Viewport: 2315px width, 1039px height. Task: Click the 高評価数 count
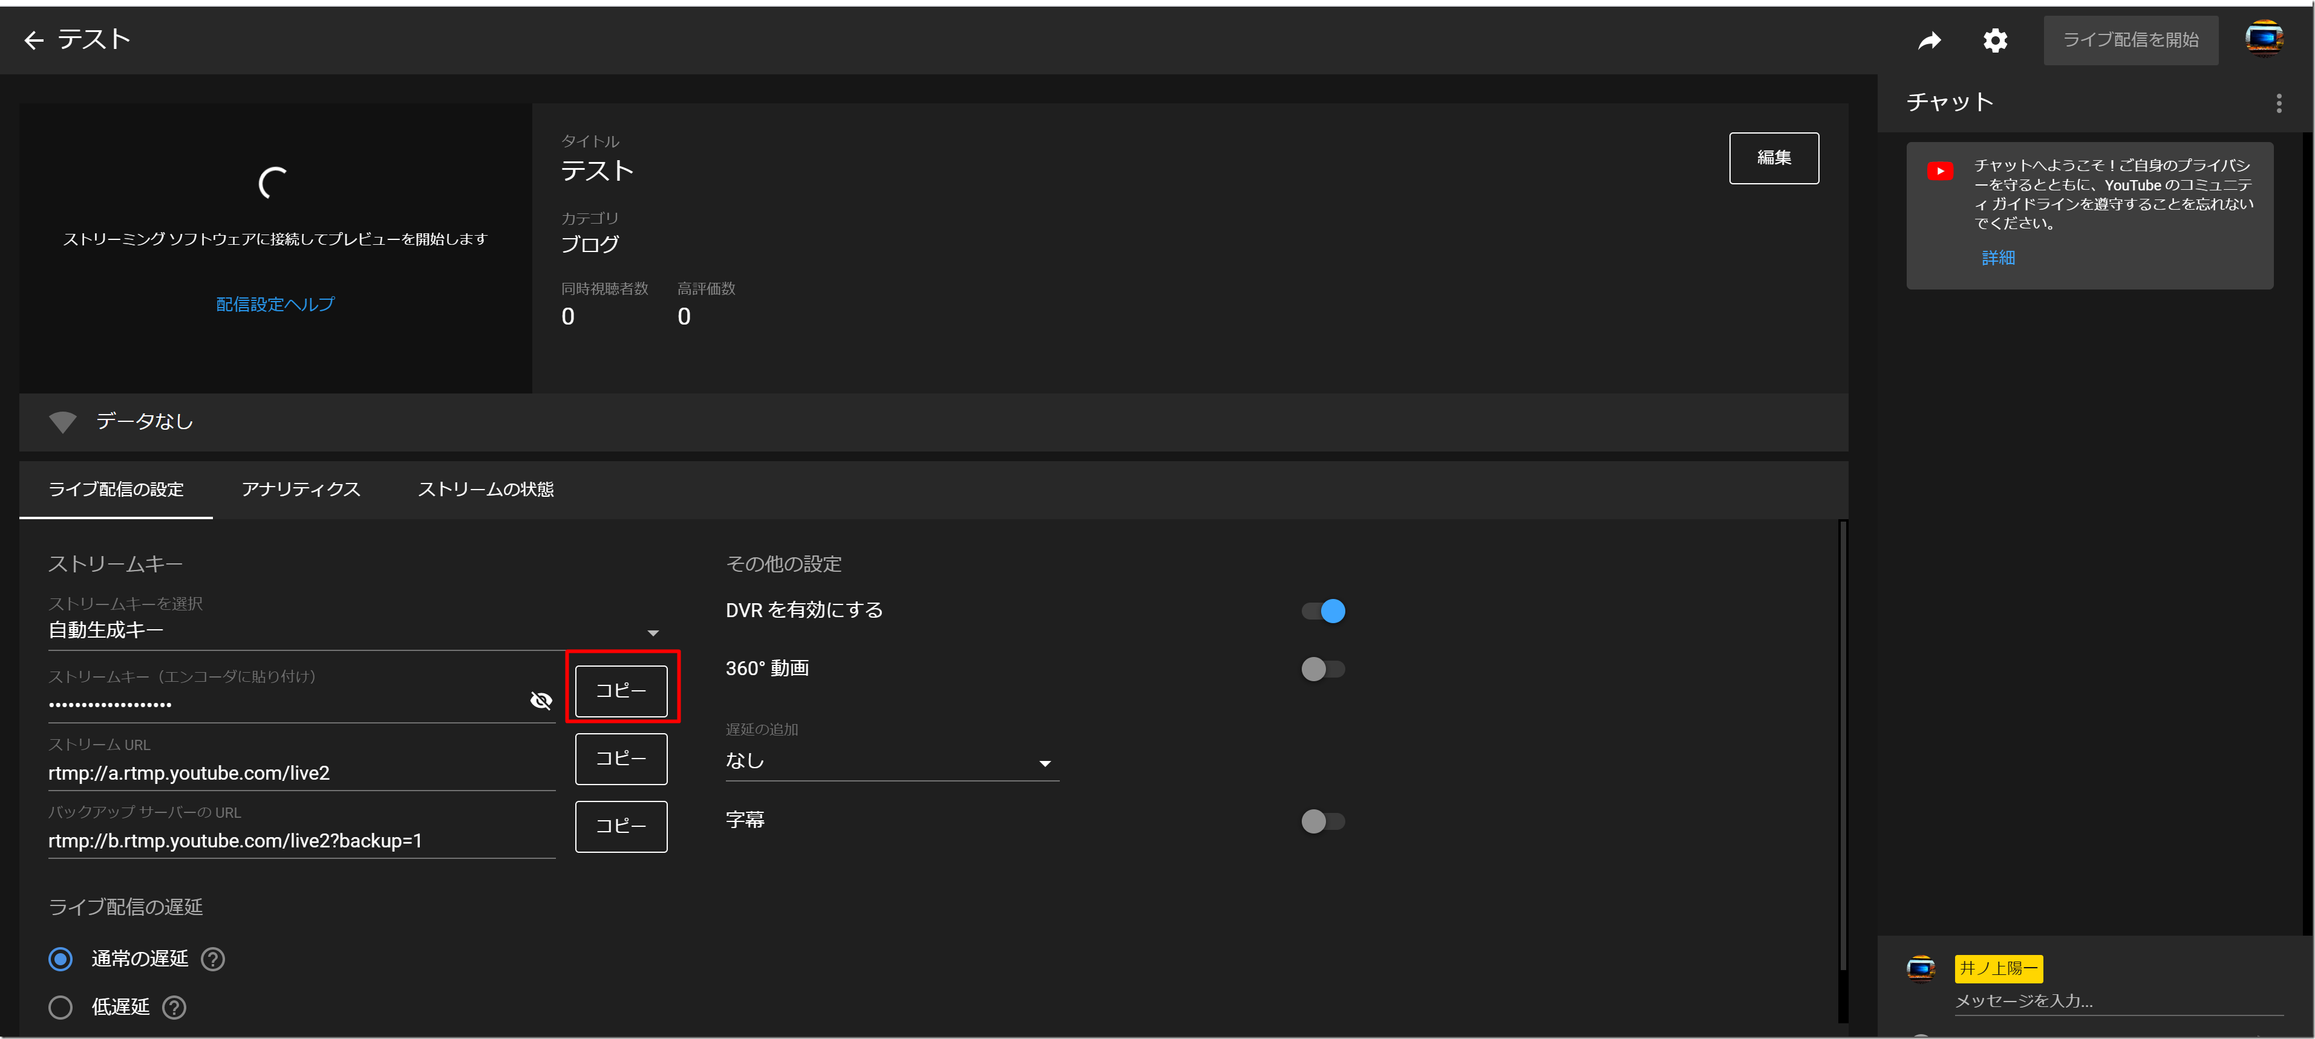click(x=684, y=316)
